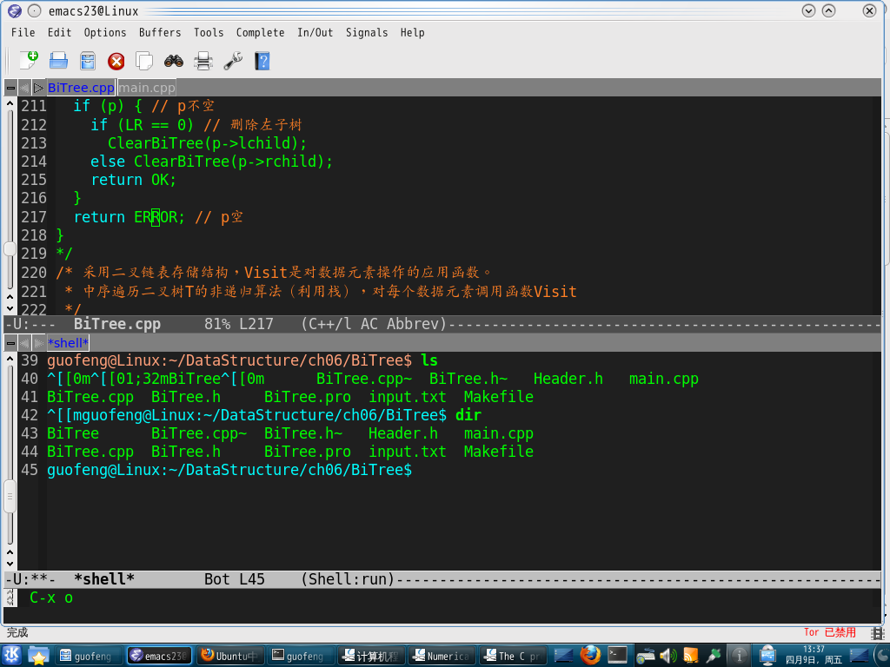The image size is (890, 667).
Task: Click the Tor status icon in status bar
Action: tap(878, 633)
